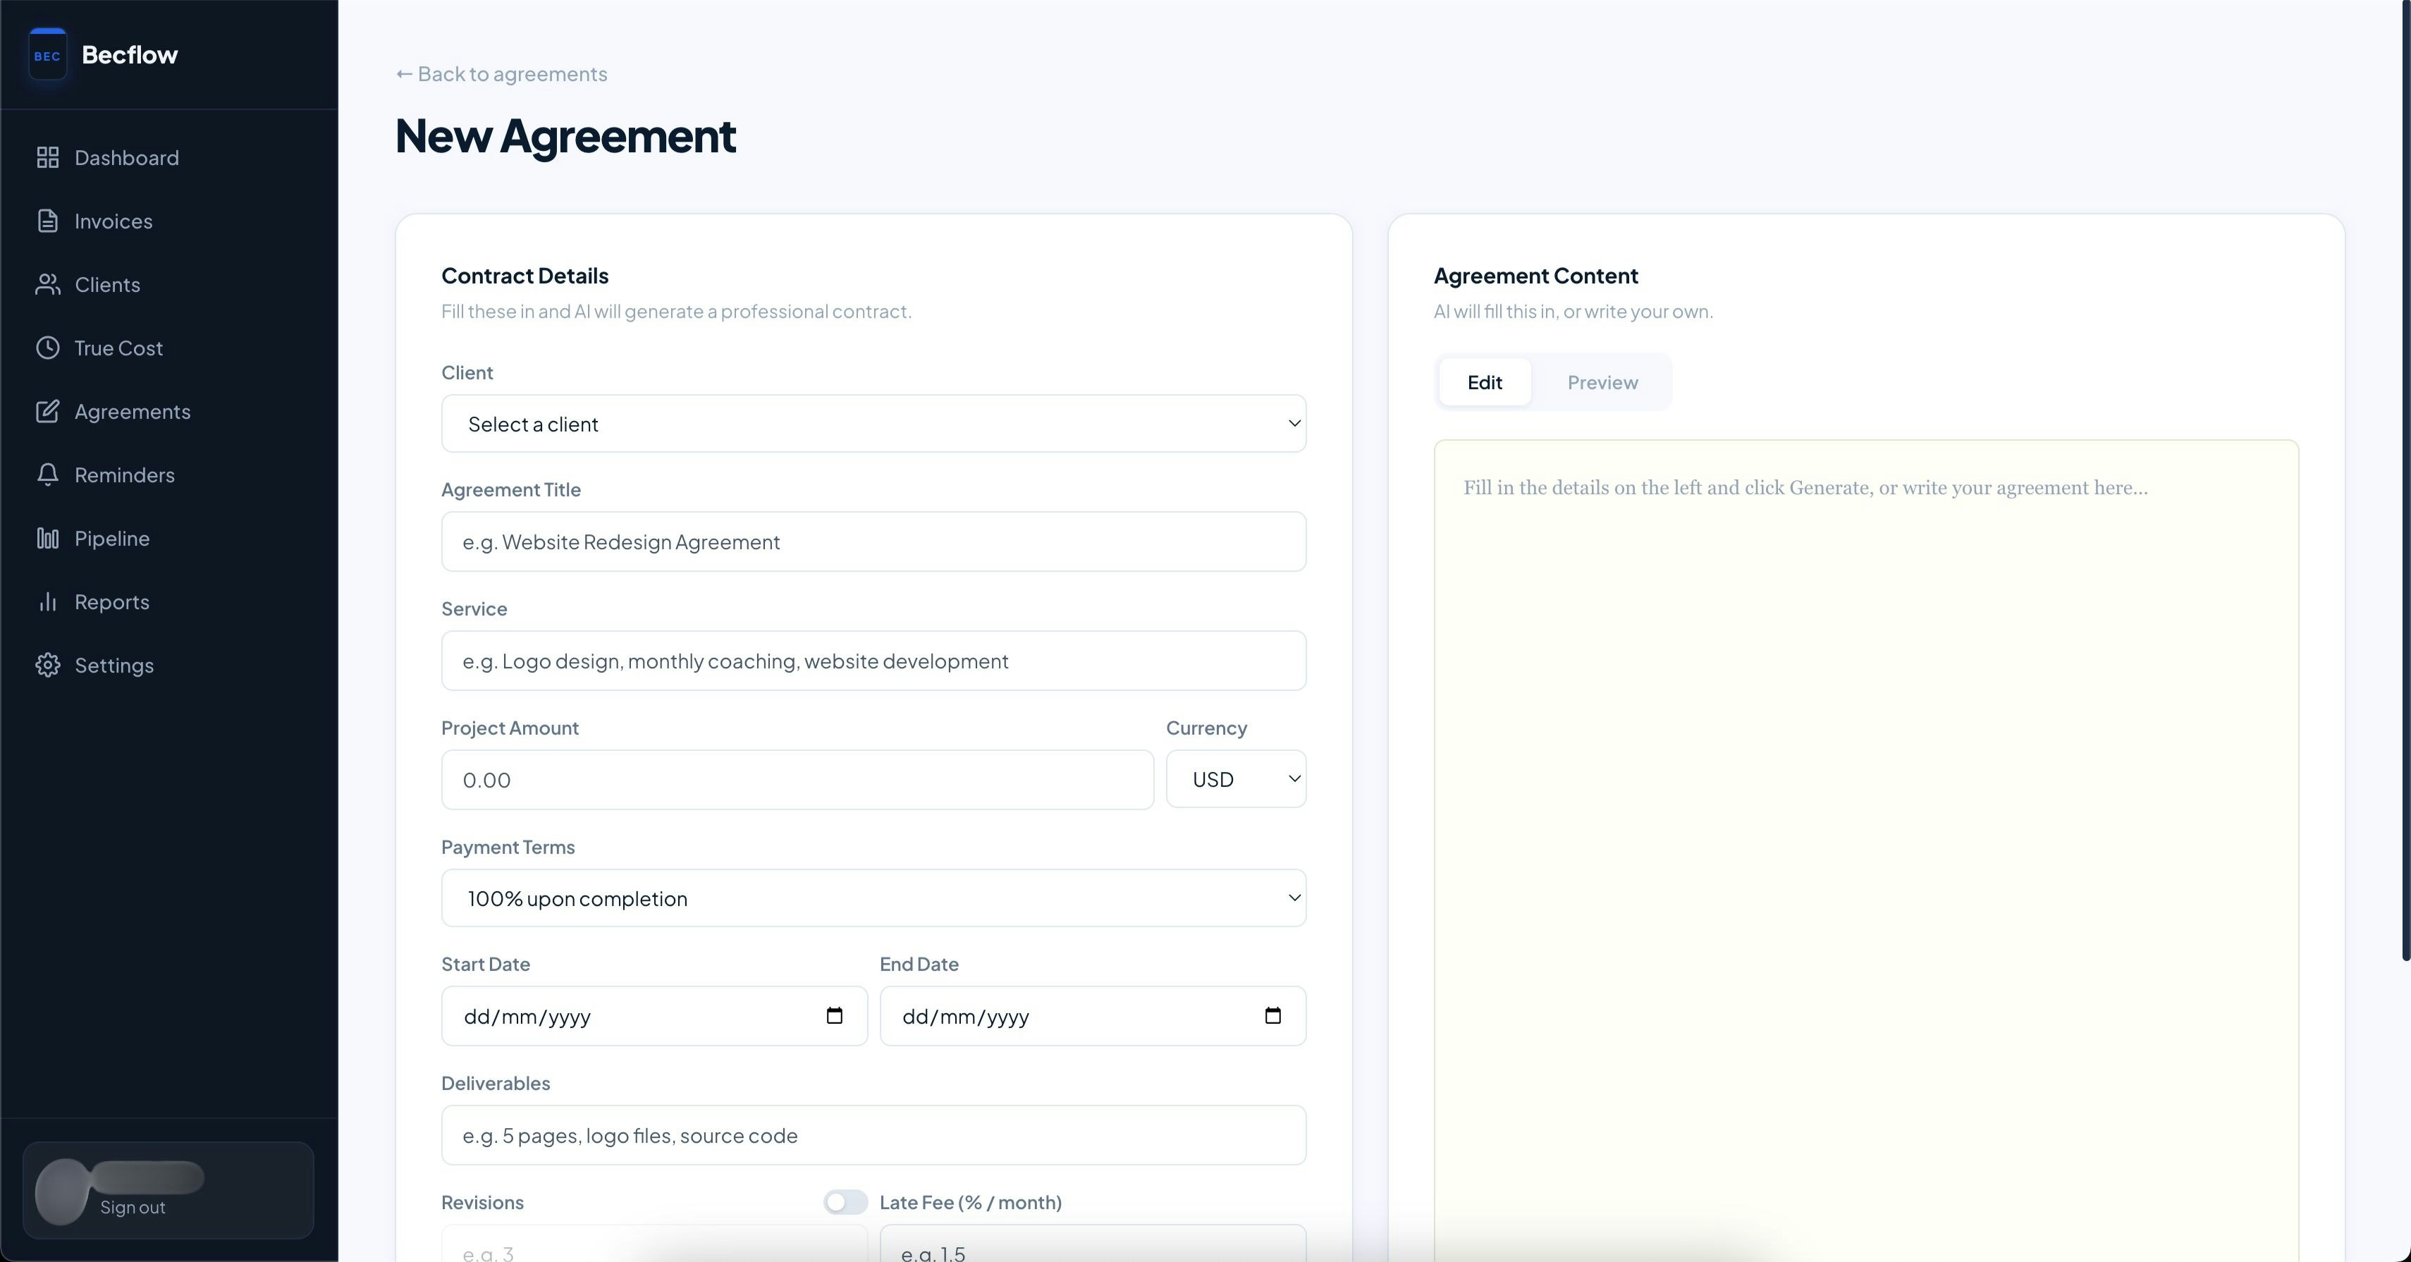
Task: Open the Start Date calendar picker icon
Action: click(835, 1016)
